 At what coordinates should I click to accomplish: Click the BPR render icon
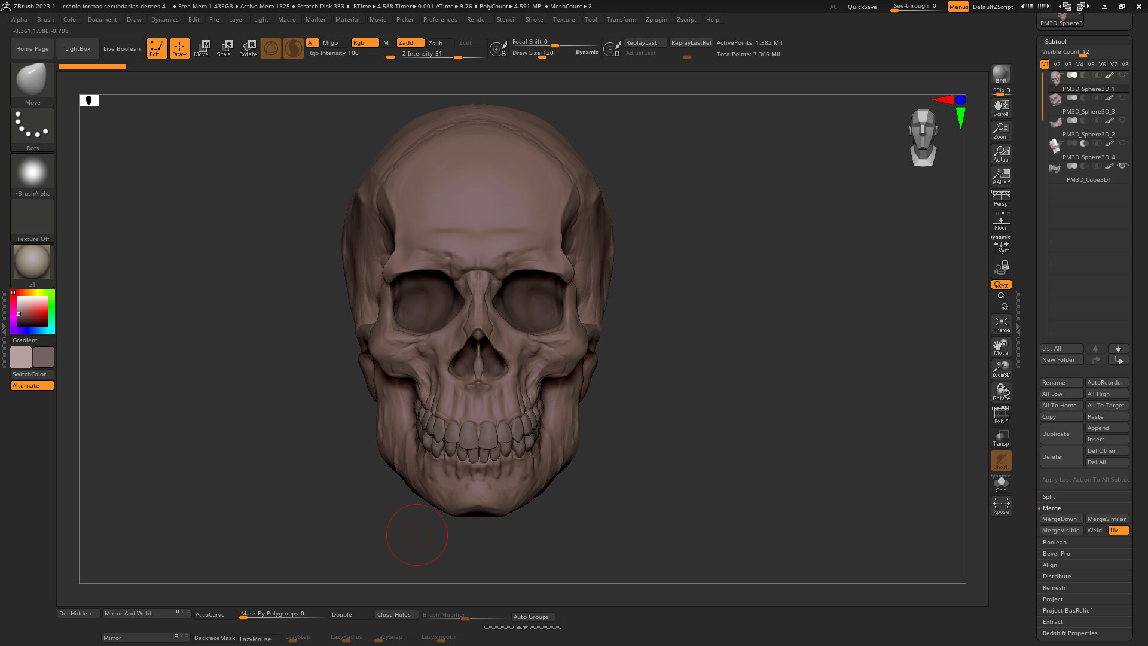(x=1001, y=77)
